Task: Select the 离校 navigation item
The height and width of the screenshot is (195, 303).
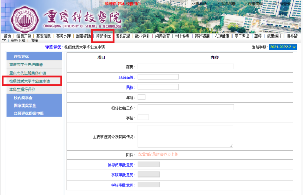Action: tap(258, 36)
